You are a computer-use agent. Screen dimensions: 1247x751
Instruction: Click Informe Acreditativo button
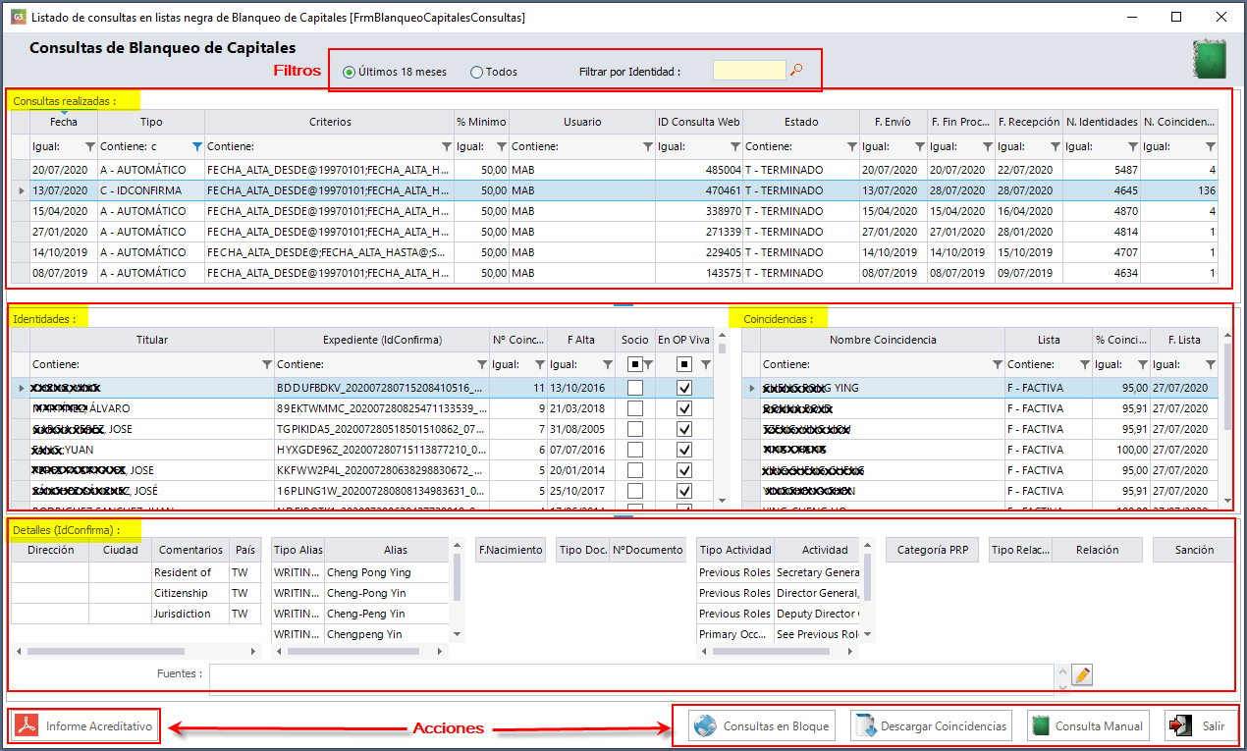pyautogui.click(x=85, y=726)
